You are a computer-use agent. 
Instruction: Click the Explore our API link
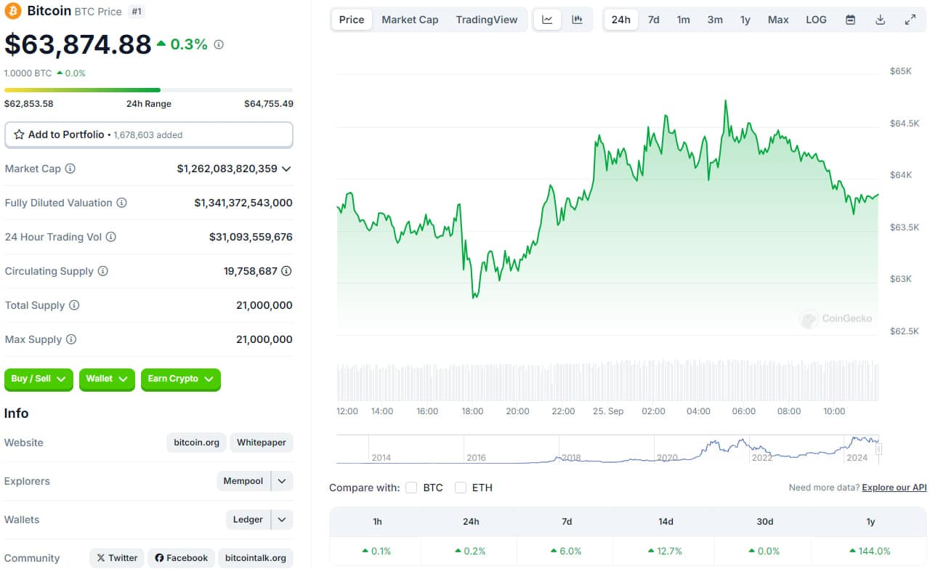pos(894,488)
